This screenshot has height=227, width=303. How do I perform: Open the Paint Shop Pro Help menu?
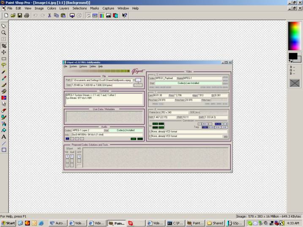136,8
